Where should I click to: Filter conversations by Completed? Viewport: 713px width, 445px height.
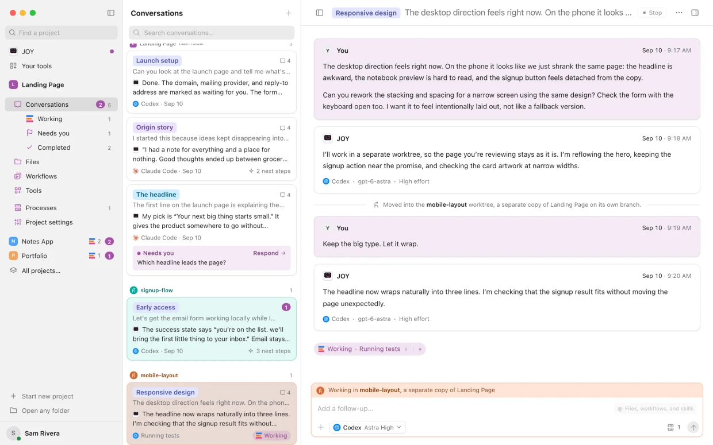(x=69, y=148)
